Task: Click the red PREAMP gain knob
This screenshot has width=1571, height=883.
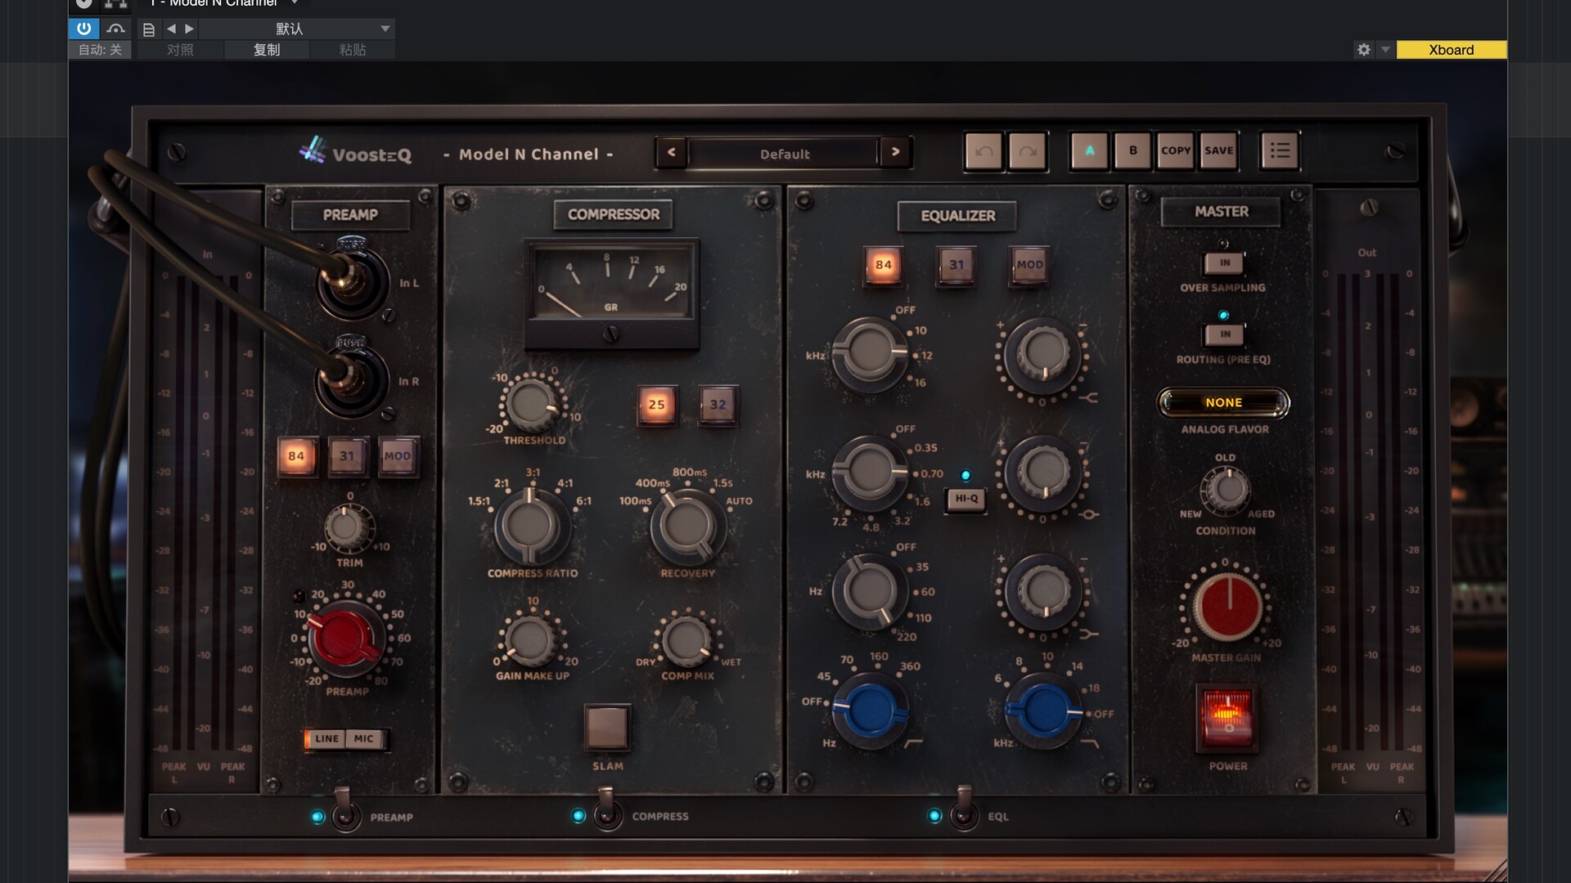Action: click(x=346, y=639)
